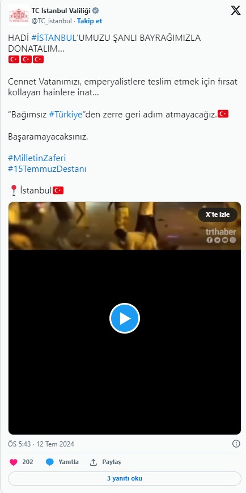
Task: Click the share upload icon
Action: click(94, 462)
